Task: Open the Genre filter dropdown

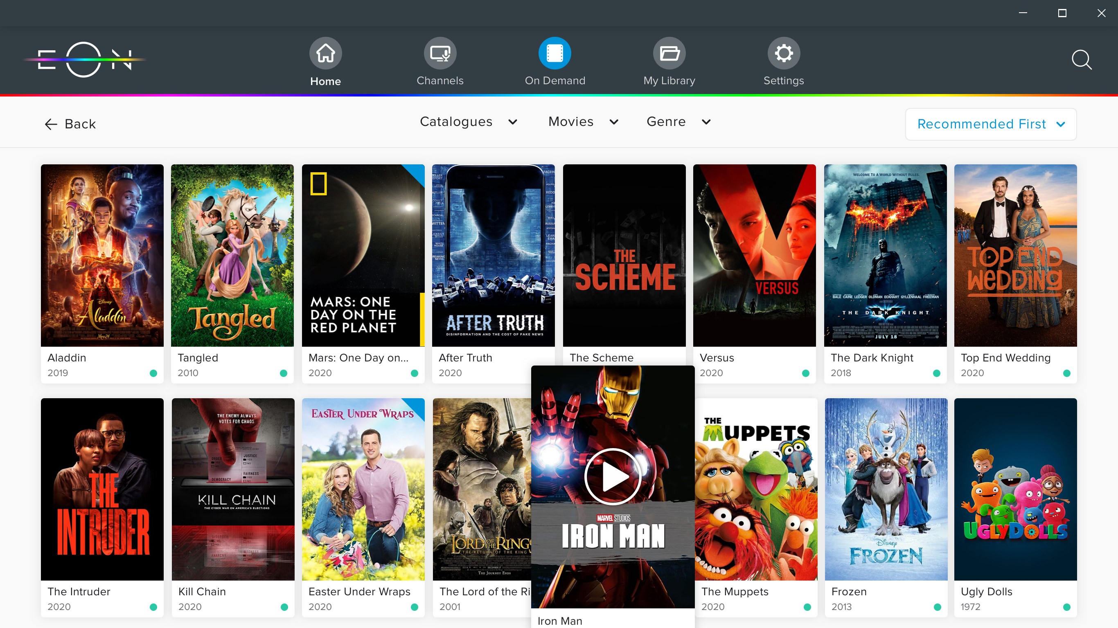Action: tap(678, 122)
